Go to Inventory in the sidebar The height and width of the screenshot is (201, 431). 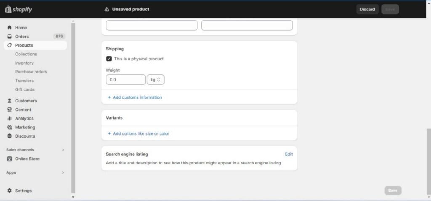pyautogui.click(x=24, y=63)
